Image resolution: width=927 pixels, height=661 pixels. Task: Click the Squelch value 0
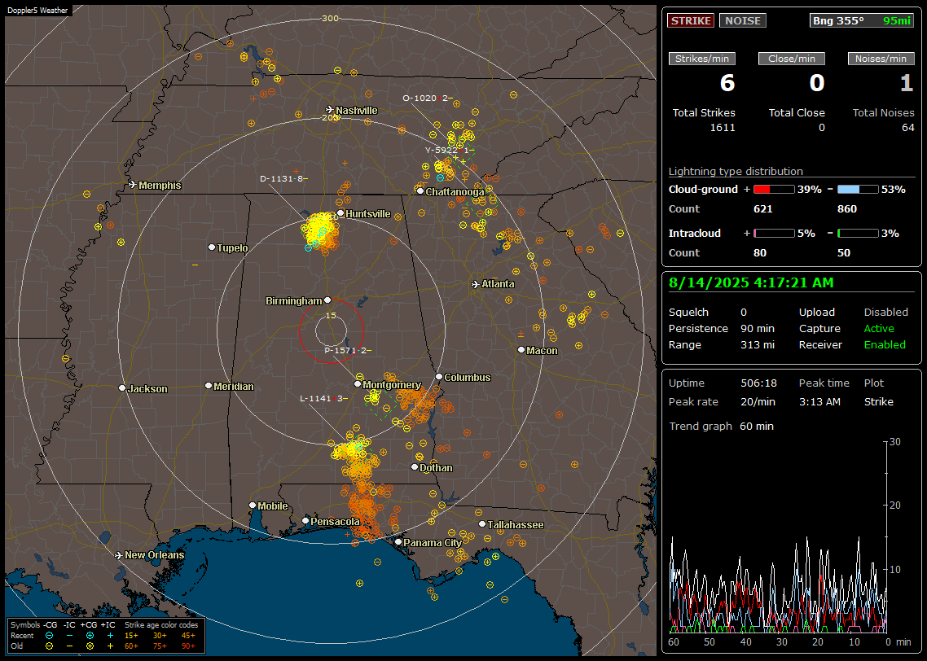tap(743, 312)
